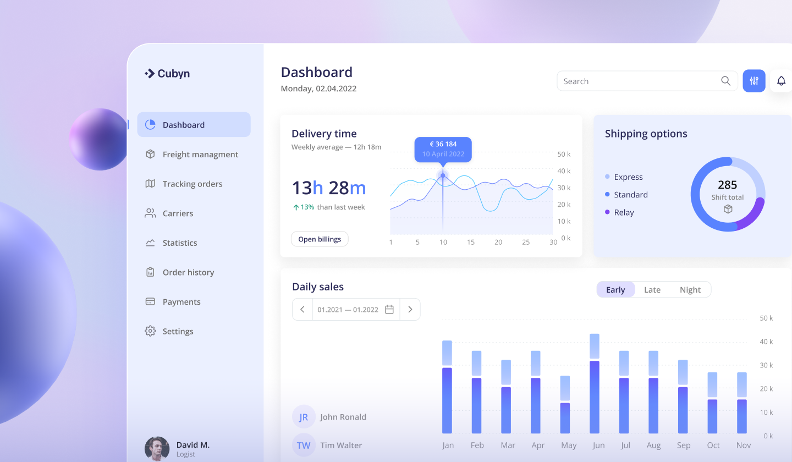Screen dimensions: 792x462
Task: Open the filter sliders button
Action: 754,81
